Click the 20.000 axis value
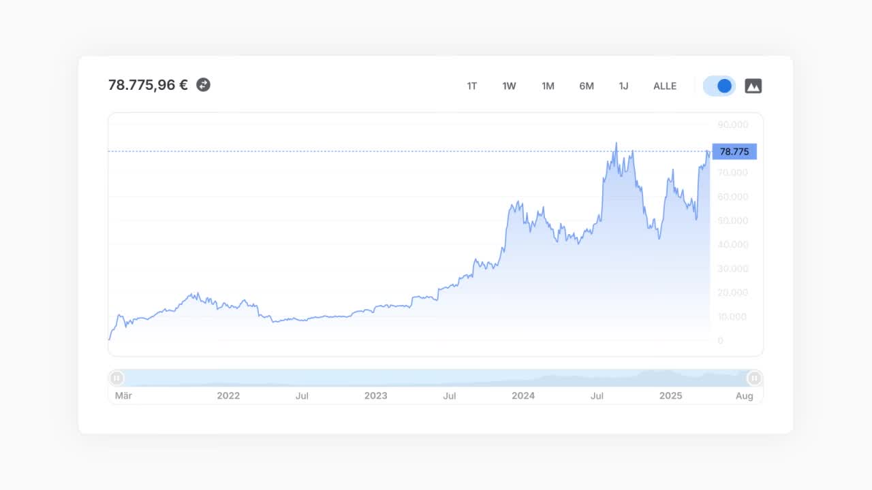This screenshot has height=490, width=872. [733, 293]
